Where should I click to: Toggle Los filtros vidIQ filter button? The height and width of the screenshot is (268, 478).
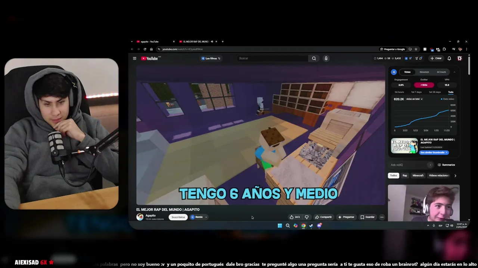tap(211, 58)
